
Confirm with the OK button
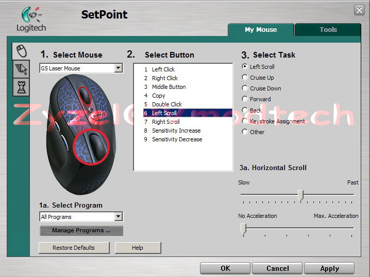[x=225, y=268]
